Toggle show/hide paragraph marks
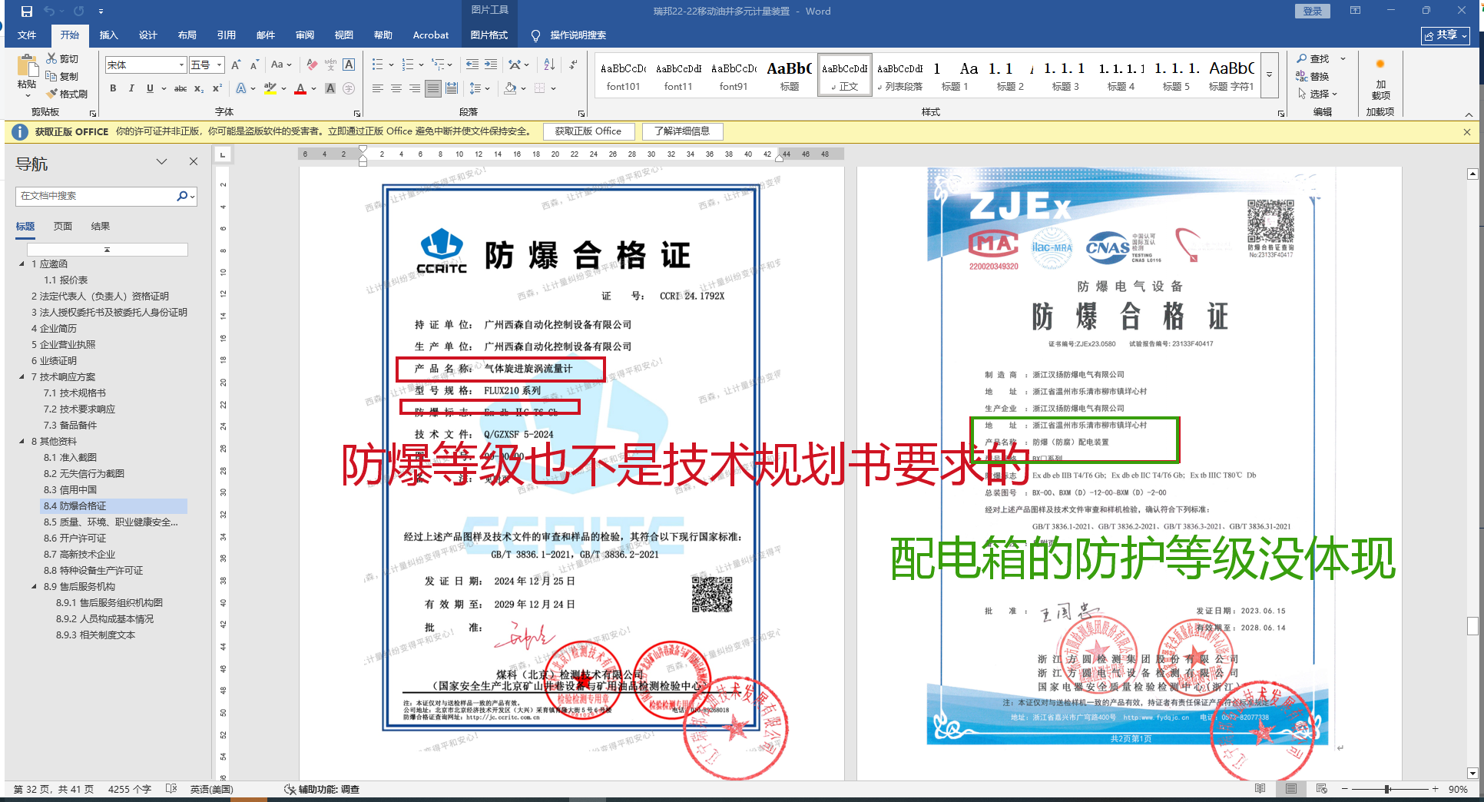 coord(574,65)
